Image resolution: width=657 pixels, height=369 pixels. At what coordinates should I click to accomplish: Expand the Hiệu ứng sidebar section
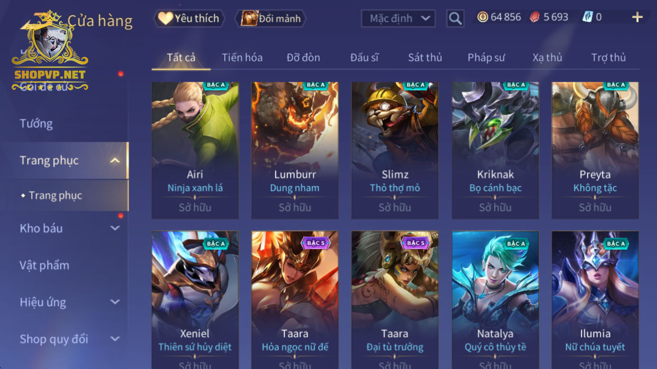point(115,302)
